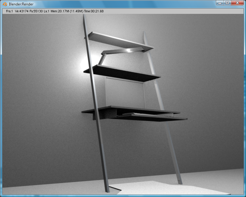This screenshot has height=197, width=246.
Task: Close the Blender:Render window
Action: point(237,3)
